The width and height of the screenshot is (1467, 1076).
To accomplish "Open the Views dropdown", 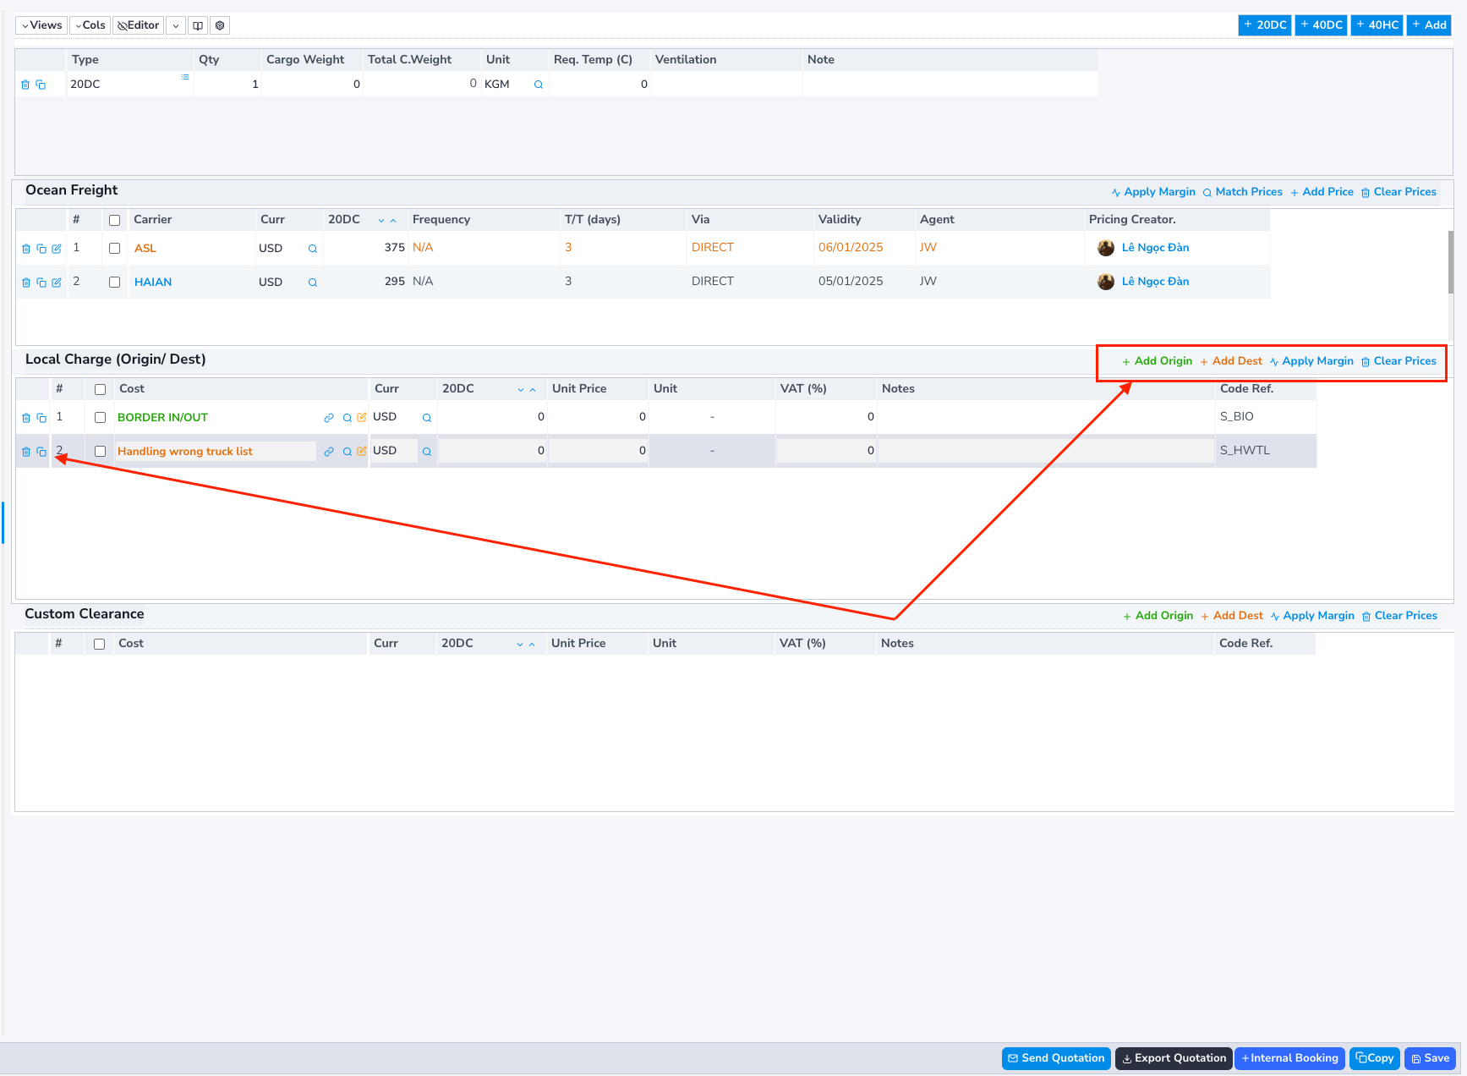I will click(41, 25).
